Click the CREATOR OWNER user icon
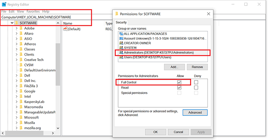This screenshot has height=140, width=272. [x=121, y=43]
